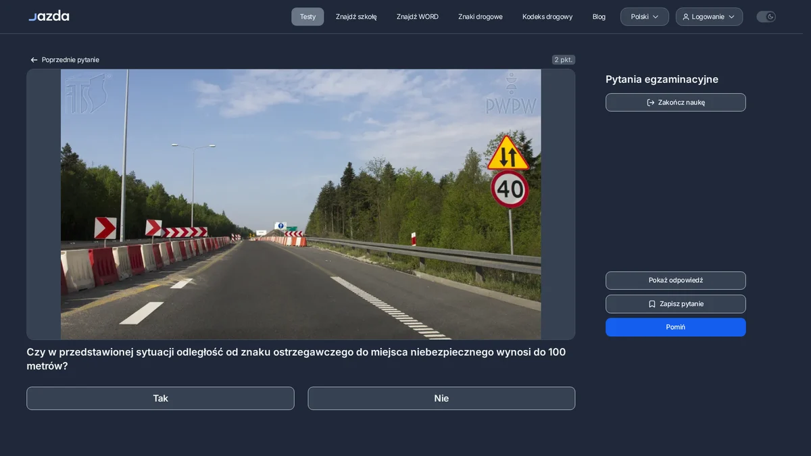Image resolution: width=811 pixels, height=456 pixels.
Task: Go back via Poprzednie pytanie text
Action: point(70,60)
